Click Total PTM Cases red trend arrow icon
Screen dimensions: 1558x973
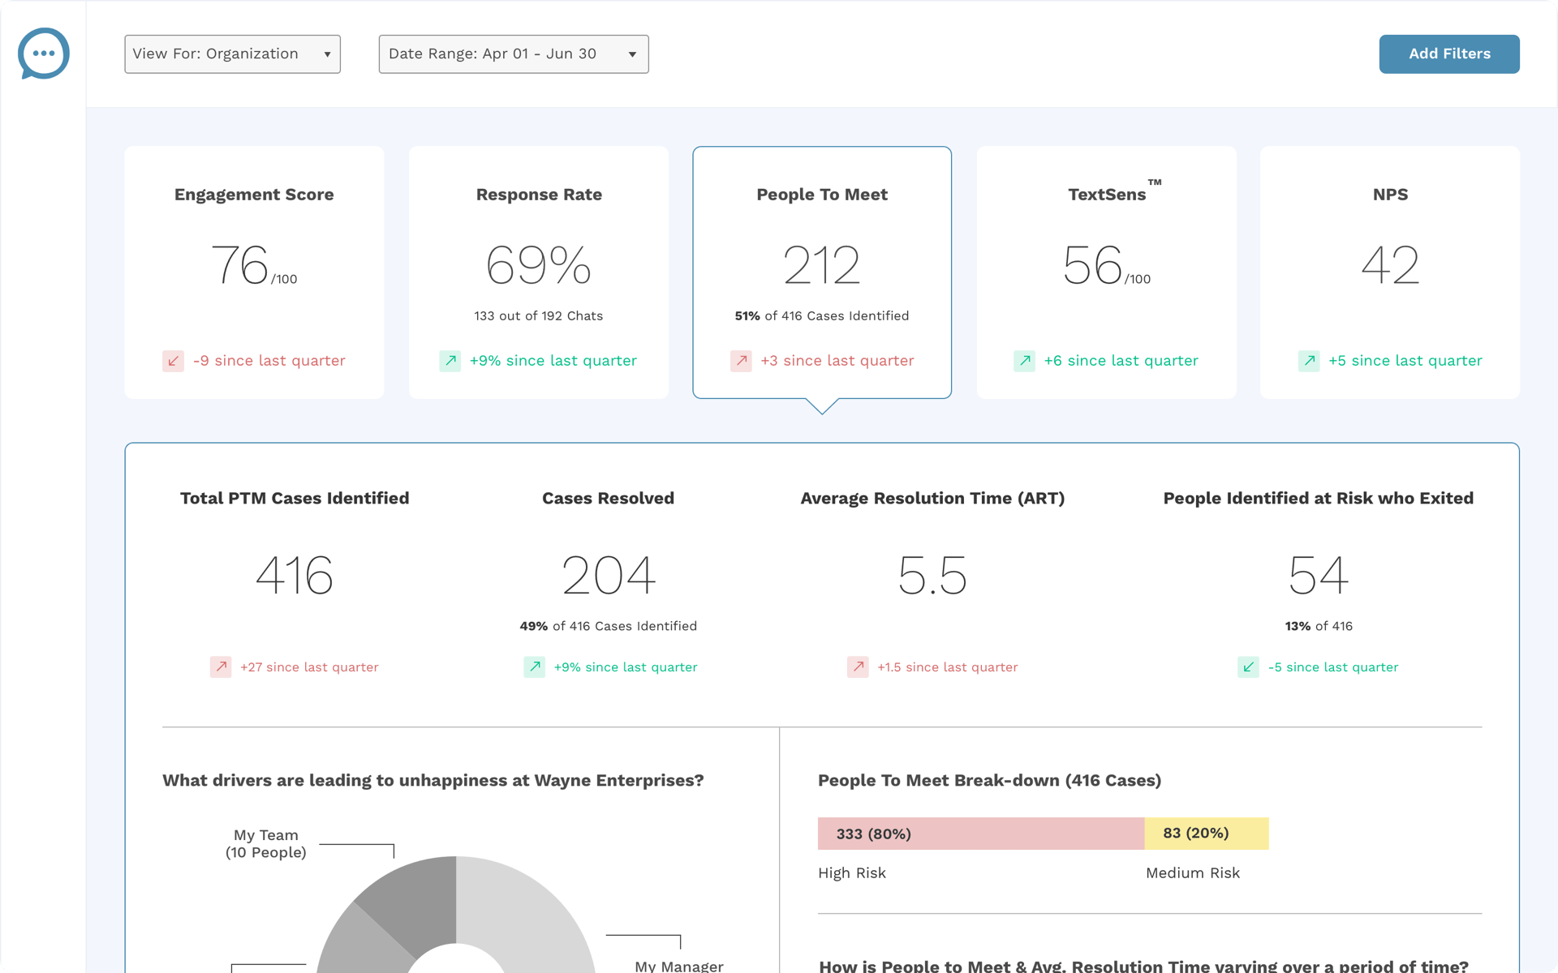[221, 667]
